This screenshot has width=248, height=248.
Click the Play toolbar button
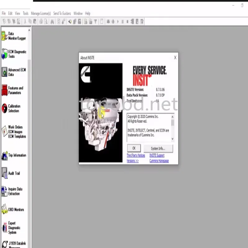point(118,21)
